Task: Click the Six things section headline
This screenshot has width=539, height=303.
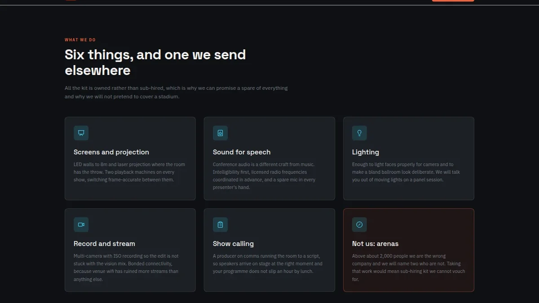Action: click(x=155, y=62)
